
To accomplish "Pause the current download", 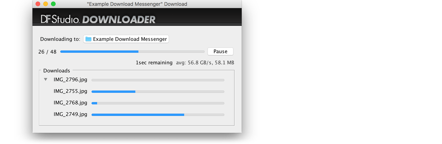I will 220,51.
